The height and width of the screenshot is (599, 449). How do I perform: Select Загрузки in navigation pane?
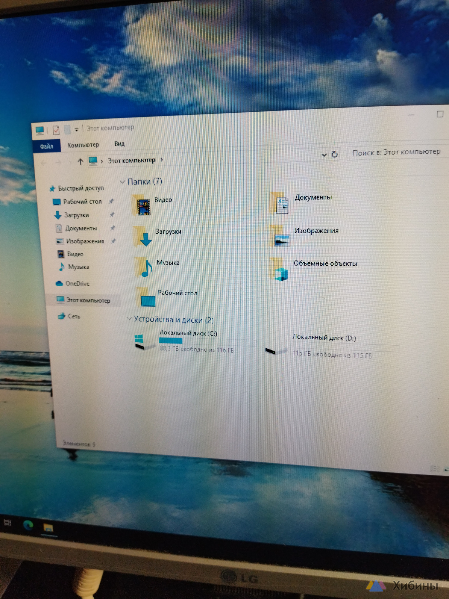[77, 215]
